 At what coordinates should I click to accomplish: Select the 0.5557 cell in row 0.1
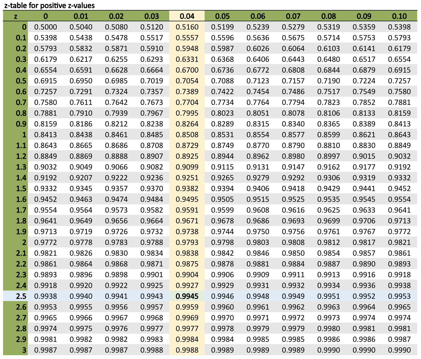pos(187,38)
